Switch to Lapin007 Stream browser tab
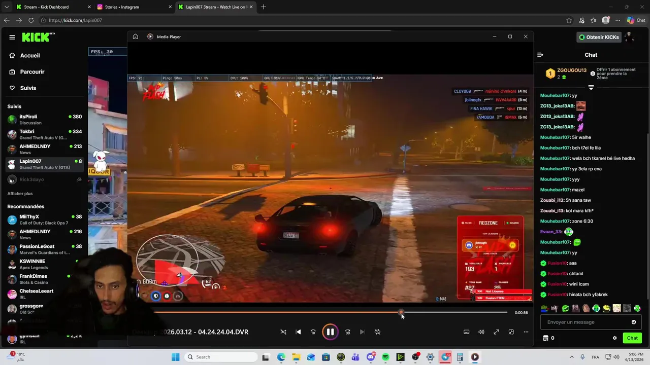The image size is (650, 365). tap(215, 7)
